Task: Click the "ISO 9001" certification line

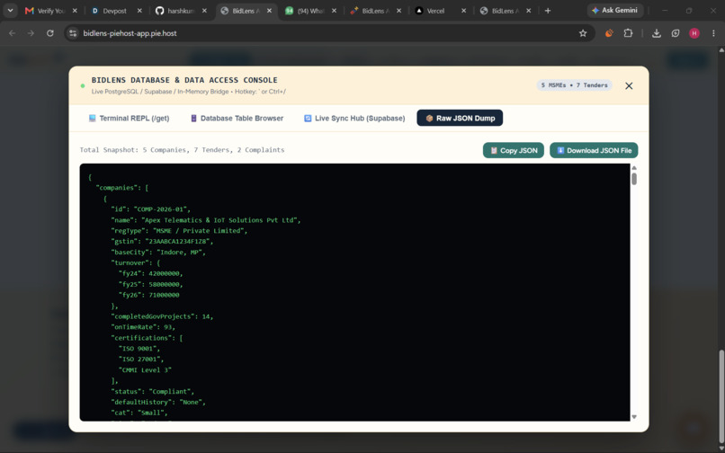Action: coord(139,349)
